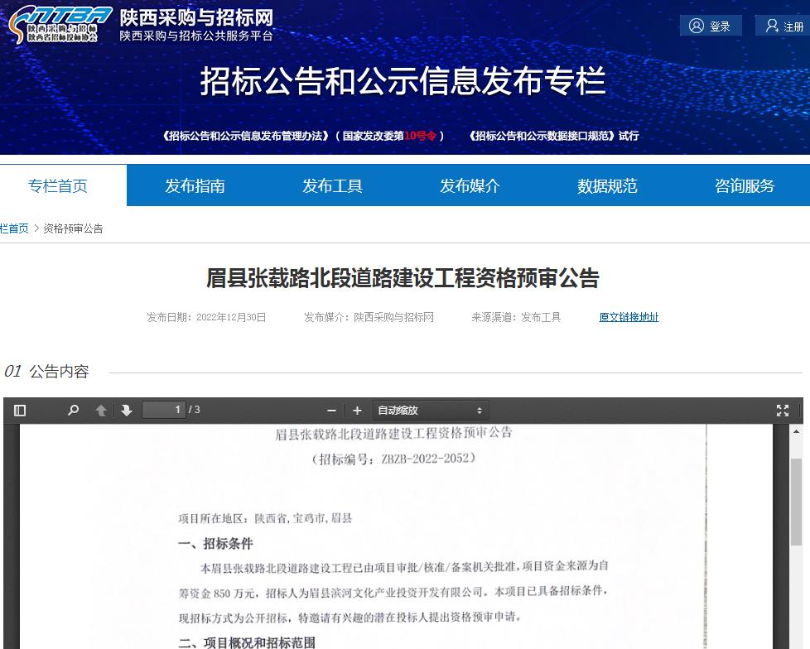The image size is (810, 649).
Task: Open the 自动缩放 zoom dropdown
Action: click(431, 411)
